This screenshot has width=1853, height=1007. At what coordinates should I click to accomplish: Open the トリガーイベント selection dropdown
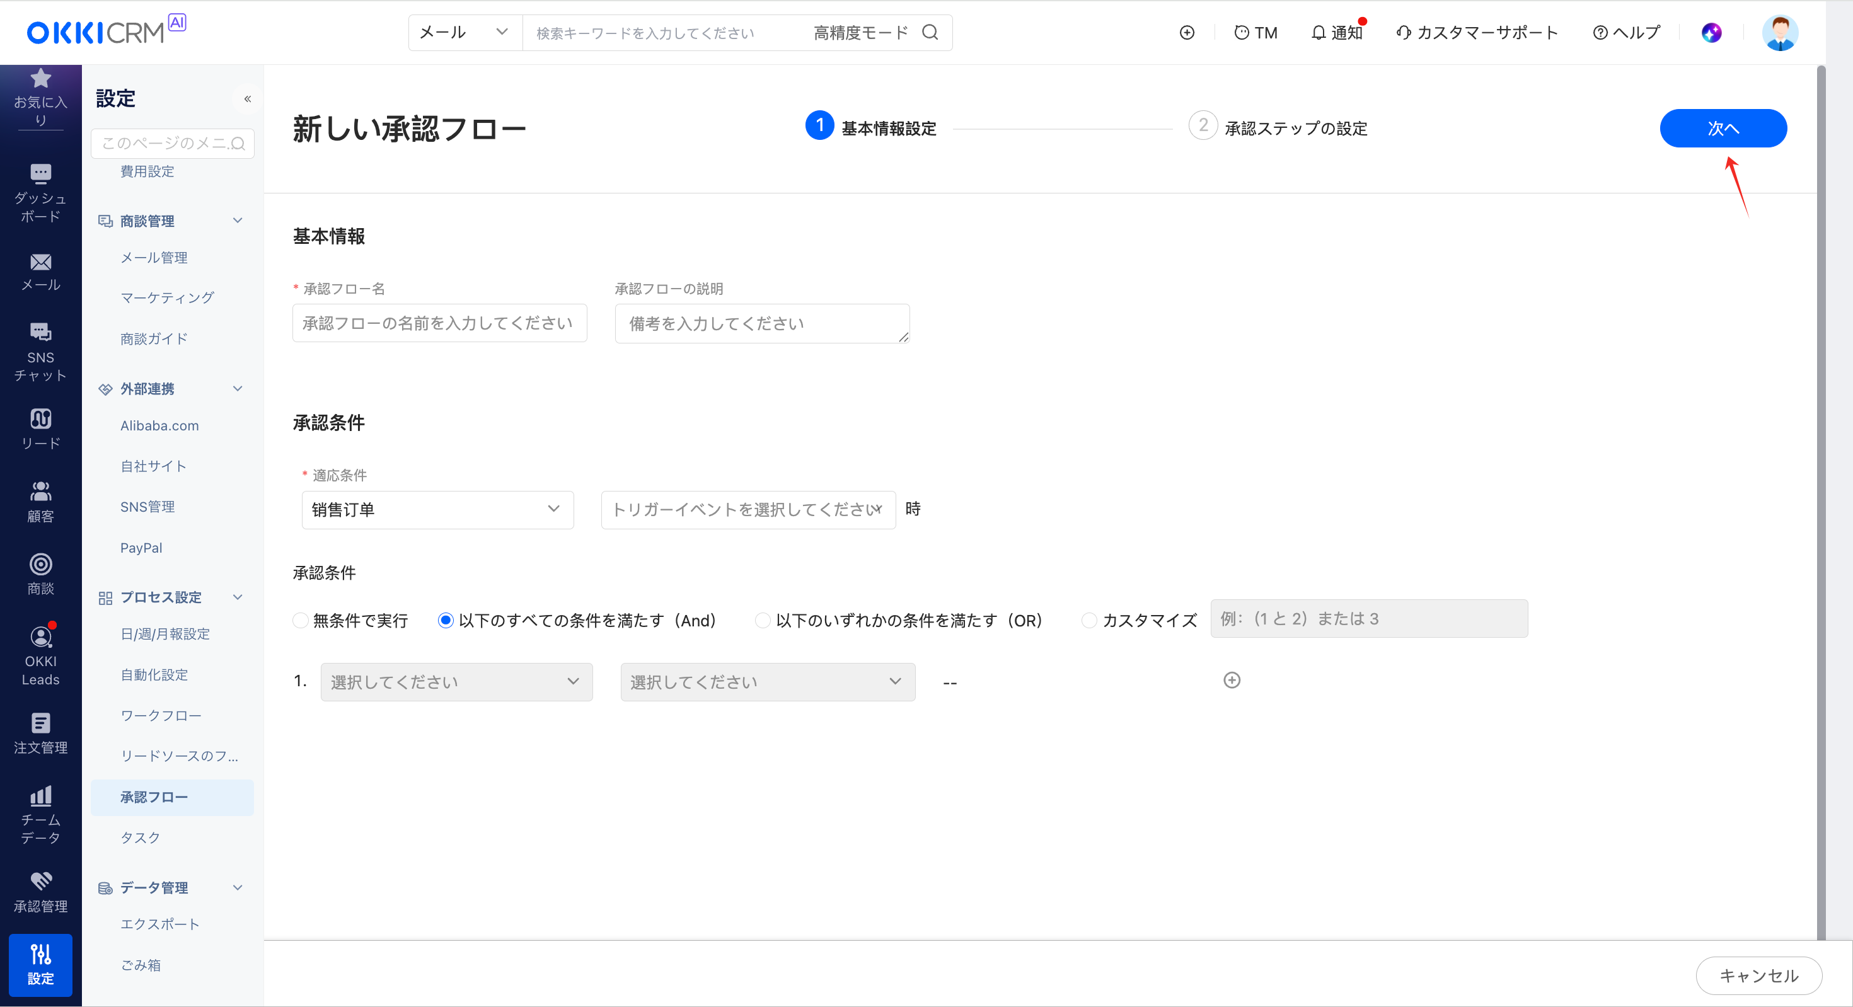748,510
